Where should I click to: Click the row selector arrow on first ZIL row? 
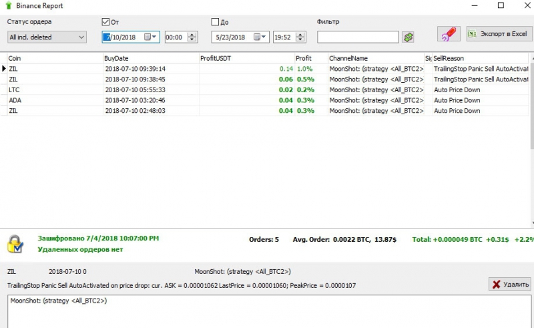tap(4, 69)
